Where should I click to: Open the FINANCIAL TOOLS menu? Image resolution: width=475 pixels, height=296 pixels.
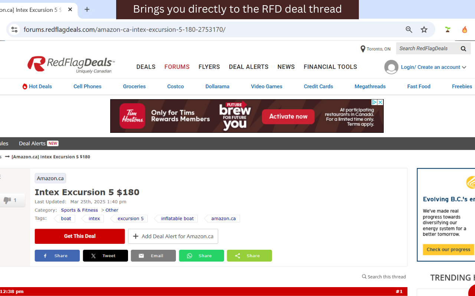coord(330,67)
